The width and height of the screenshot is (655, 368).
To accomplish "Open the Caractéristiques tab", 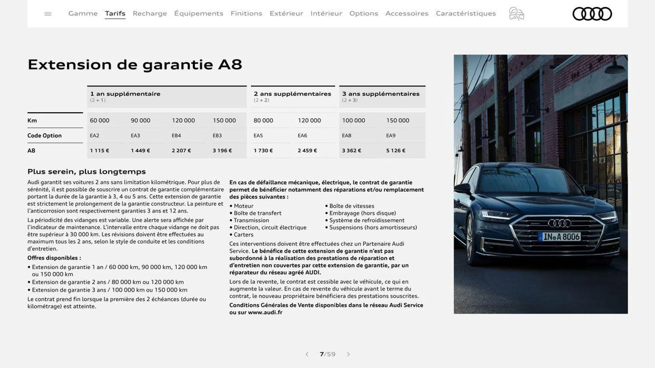I will coord(466,13).
